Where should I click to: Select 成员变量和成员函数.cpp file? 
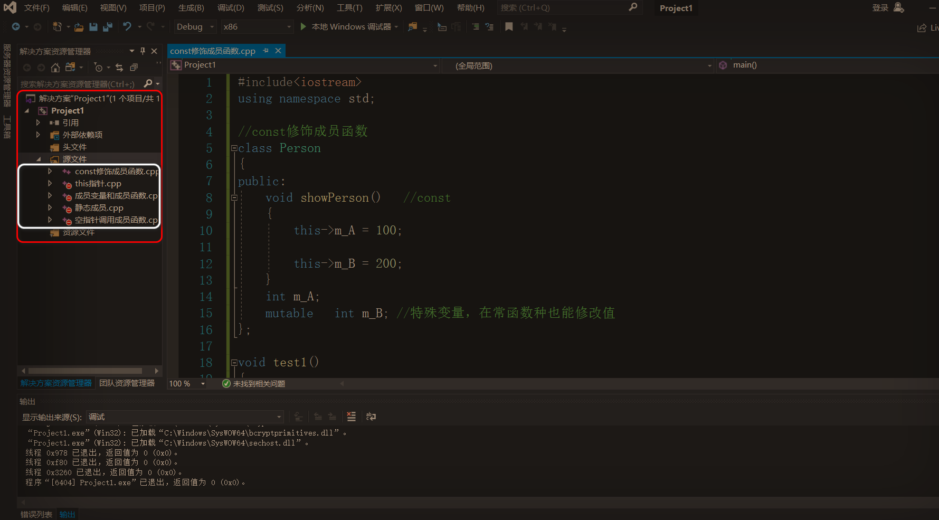116,195
